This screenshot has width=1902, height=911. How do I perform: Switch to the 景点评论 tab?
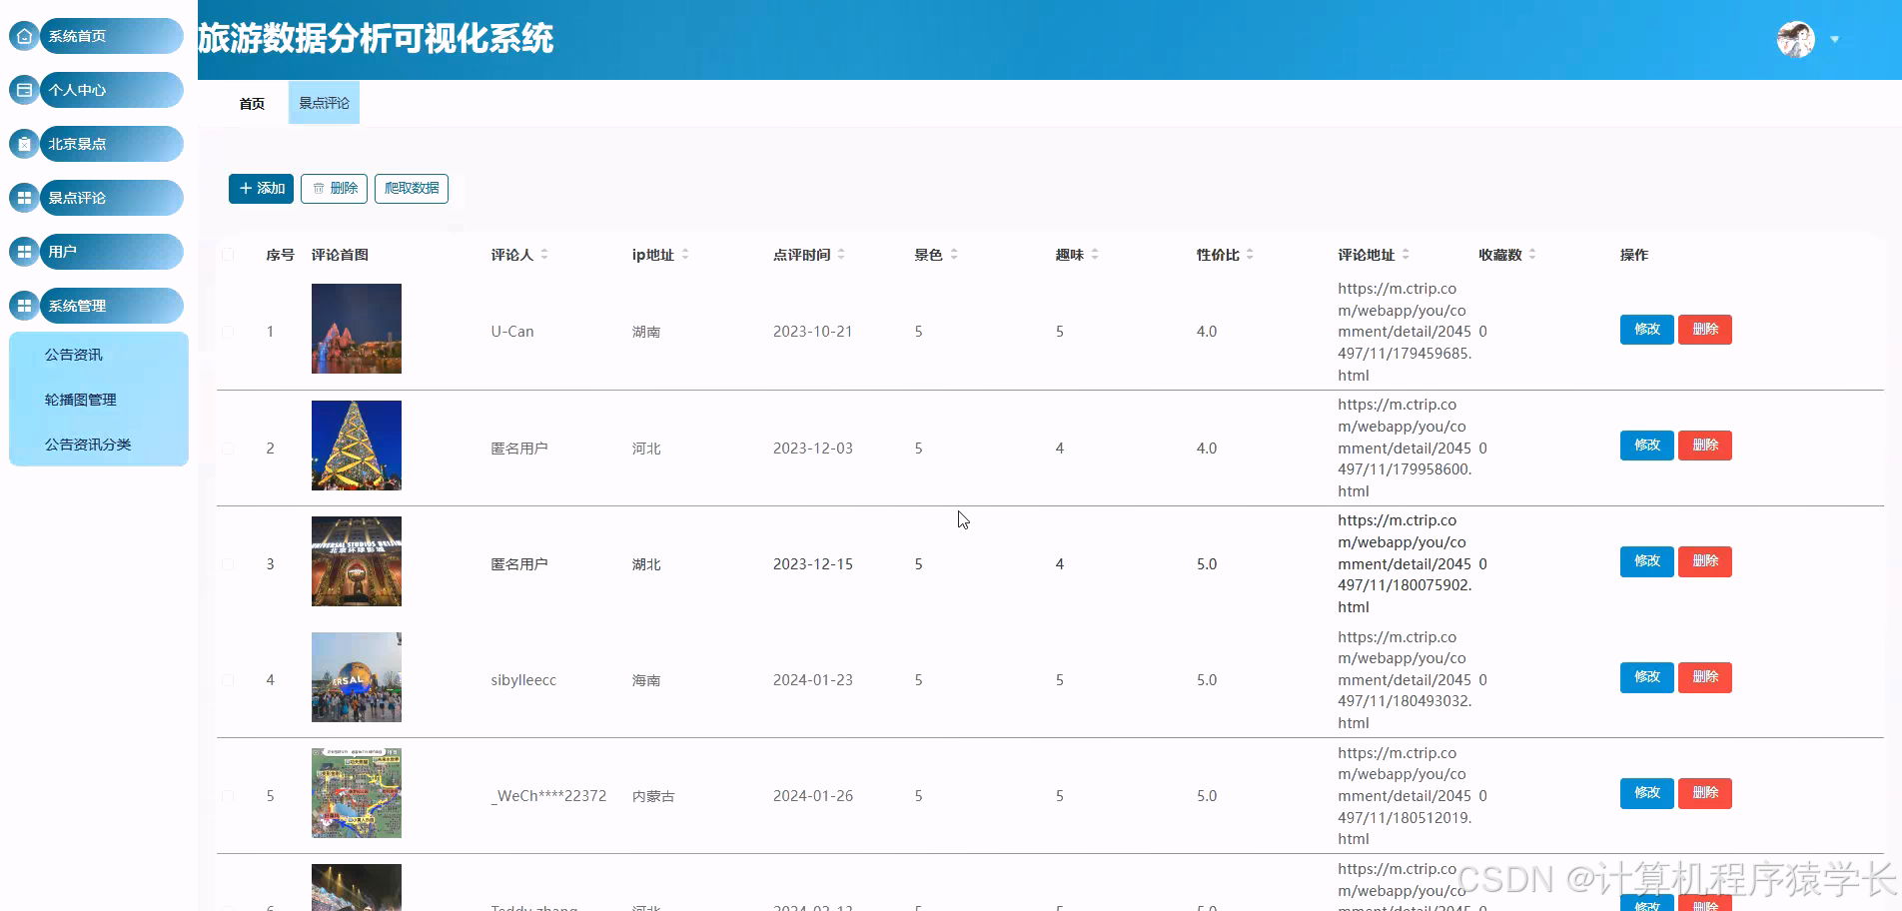coord(324,103)
